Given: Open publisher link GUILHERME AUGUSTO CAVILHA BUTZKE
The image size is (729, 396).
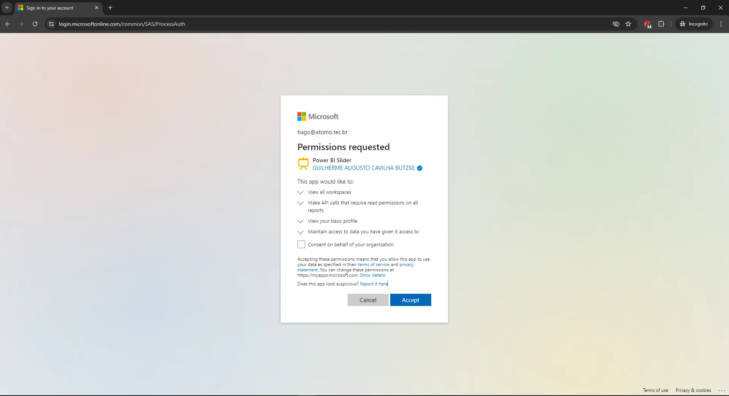Looking at the screenshot, I should [x=364, y=168].
